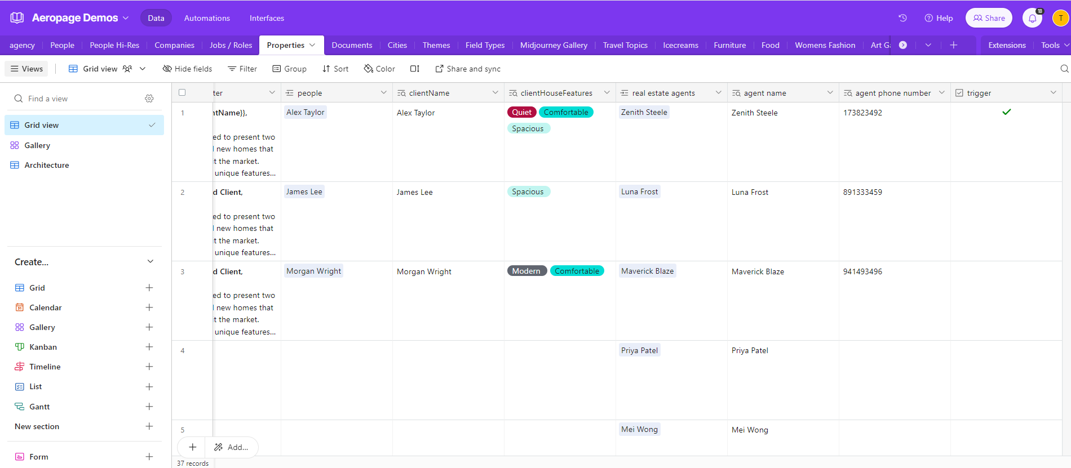Add new Timeline view plus icon
Image resolution: width=1071 pixels, height=468 pixels.
[x=149, y=367]
